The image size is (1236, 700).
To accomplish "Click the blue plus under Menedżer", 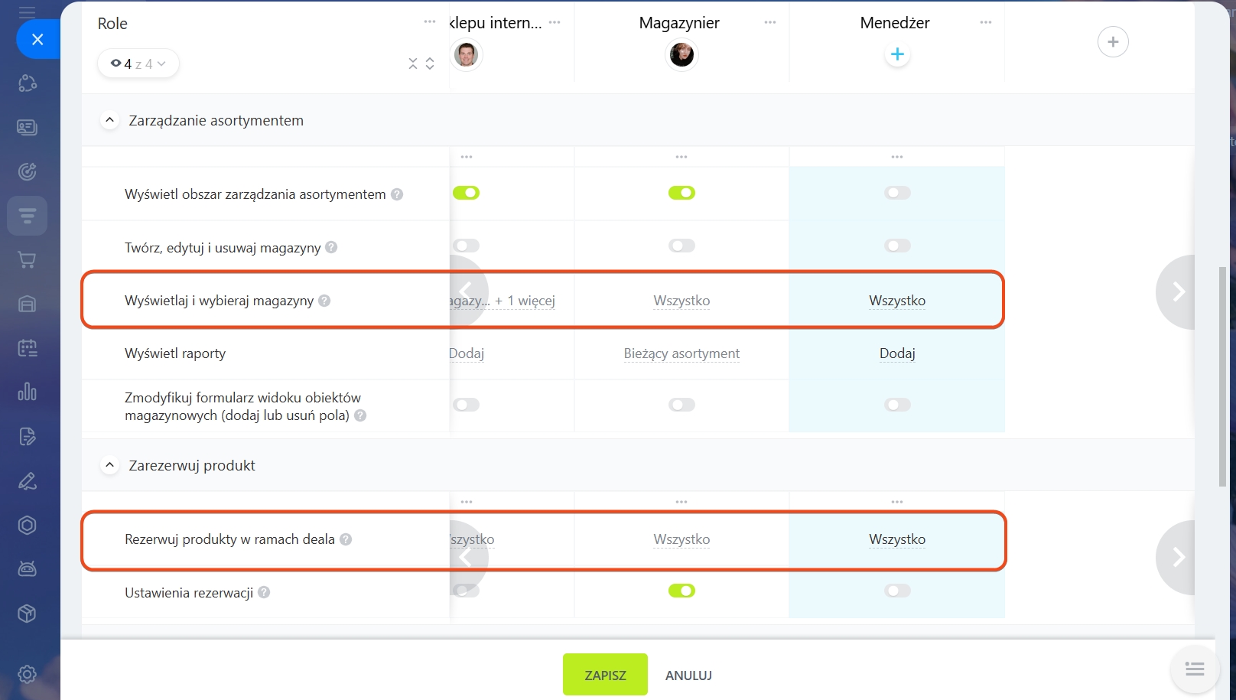I will [897, 54].
